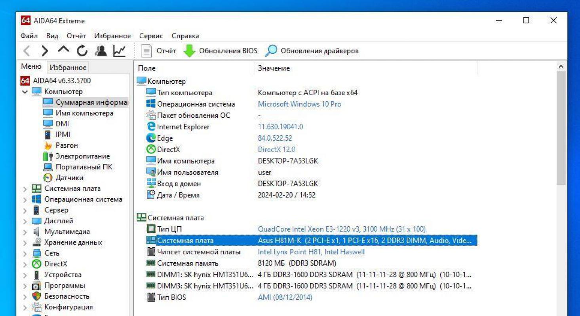The width and height of the screenshot is (580, 316).
Task: Open the Вид menu
Action: (x=52, y=36)
